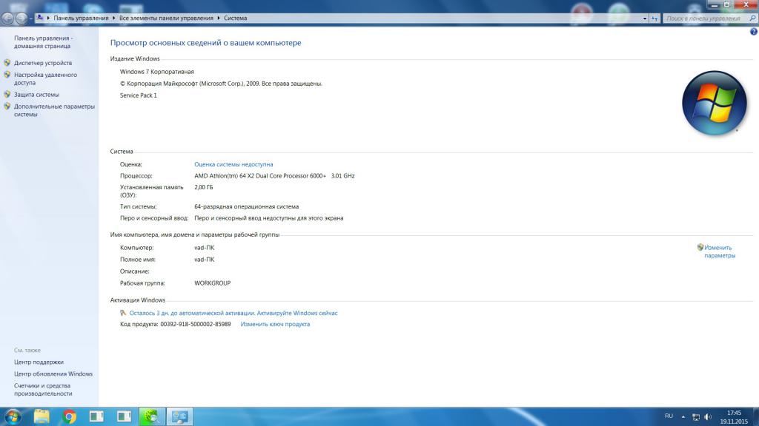
Task: Click product code 00392-918-5000002-85989
Action: coord(196,324)
